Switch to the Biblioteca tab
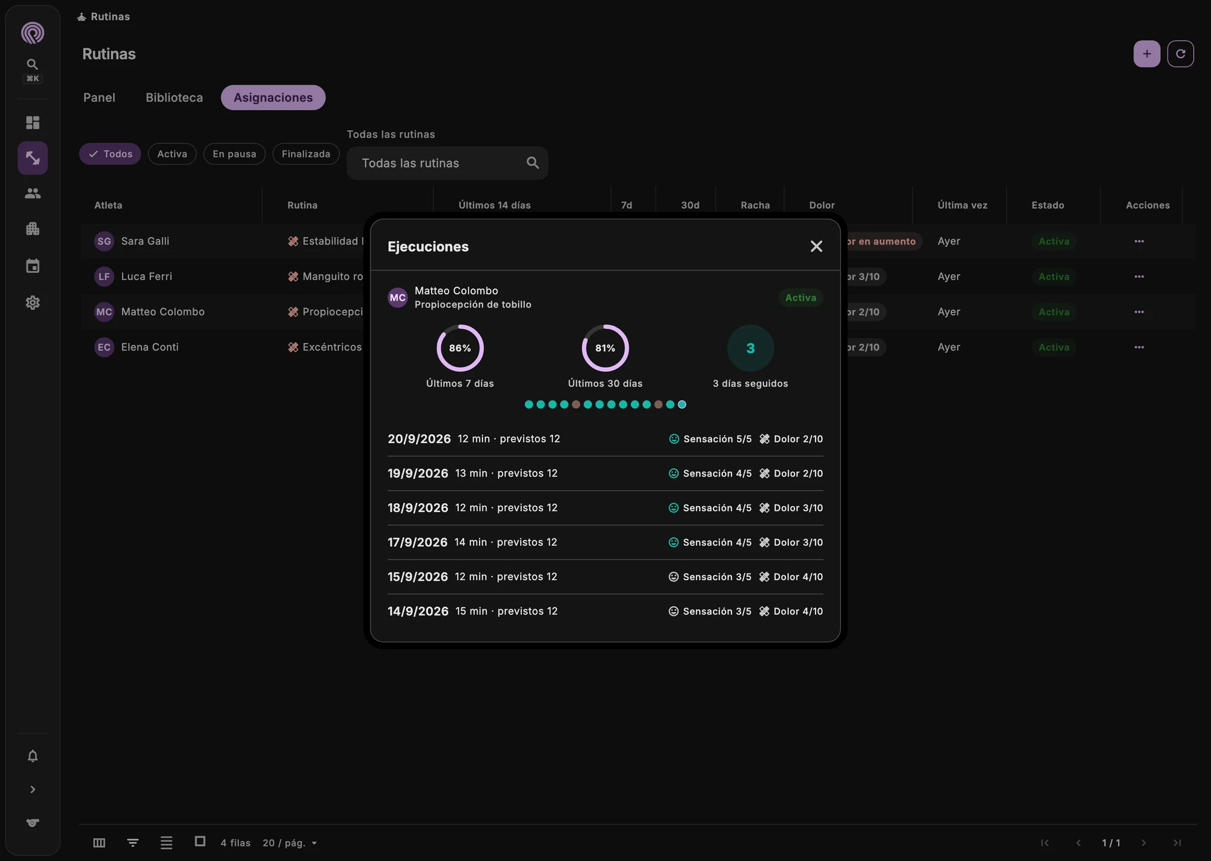The height and width of the screenshot is (861, 1211). pyautogui.click(x=174, y=97)
